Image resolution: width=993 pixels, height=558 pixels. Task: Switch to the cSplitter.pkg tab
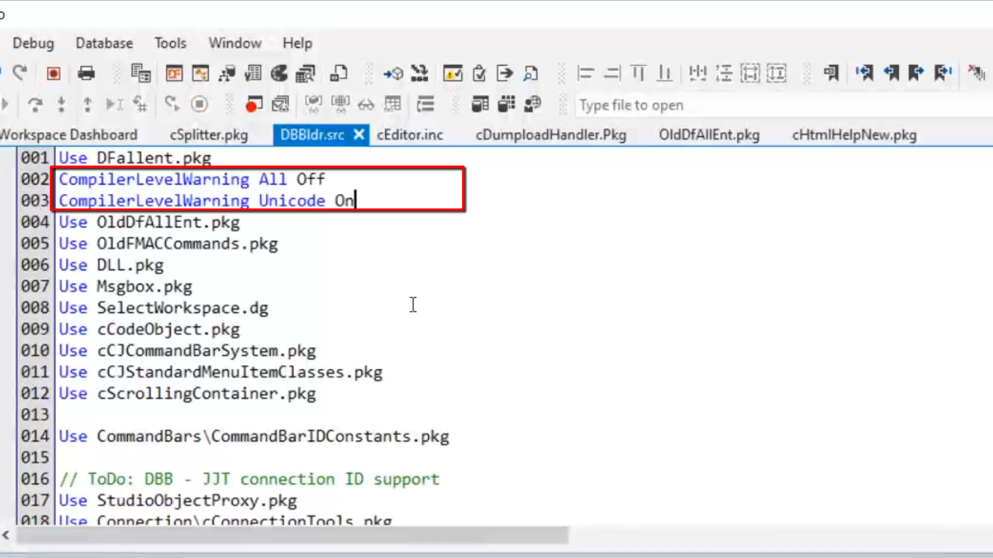tap(209, 135)
